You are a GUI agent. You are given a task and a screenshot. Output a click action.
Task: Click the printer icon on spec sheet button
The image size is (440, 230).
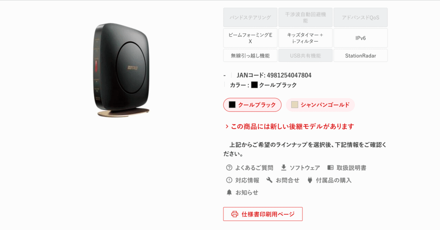point(235,214)
